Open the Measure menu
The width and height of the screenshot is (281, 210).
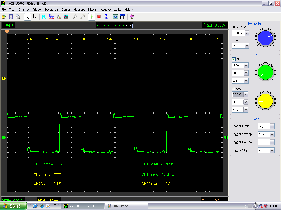[x=79, y=10]
